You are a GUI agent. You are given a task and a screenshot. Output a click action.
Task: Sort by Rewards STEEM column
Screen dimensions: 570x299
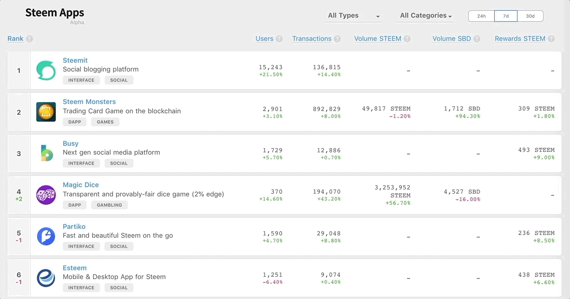[x=520, y=39]
